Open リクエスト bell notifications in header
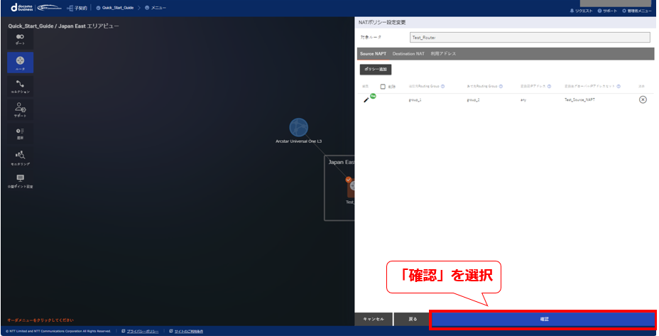659x336 pixels. pos(582,11)
